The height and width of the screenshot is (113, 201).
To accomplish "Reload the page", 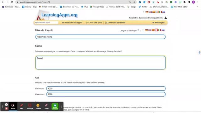I will point(12,2).
